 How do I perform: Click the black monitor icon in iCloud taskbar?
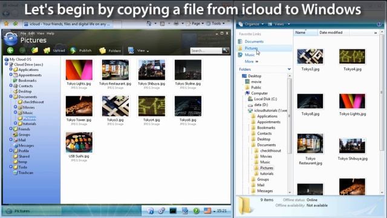(173, 211)
